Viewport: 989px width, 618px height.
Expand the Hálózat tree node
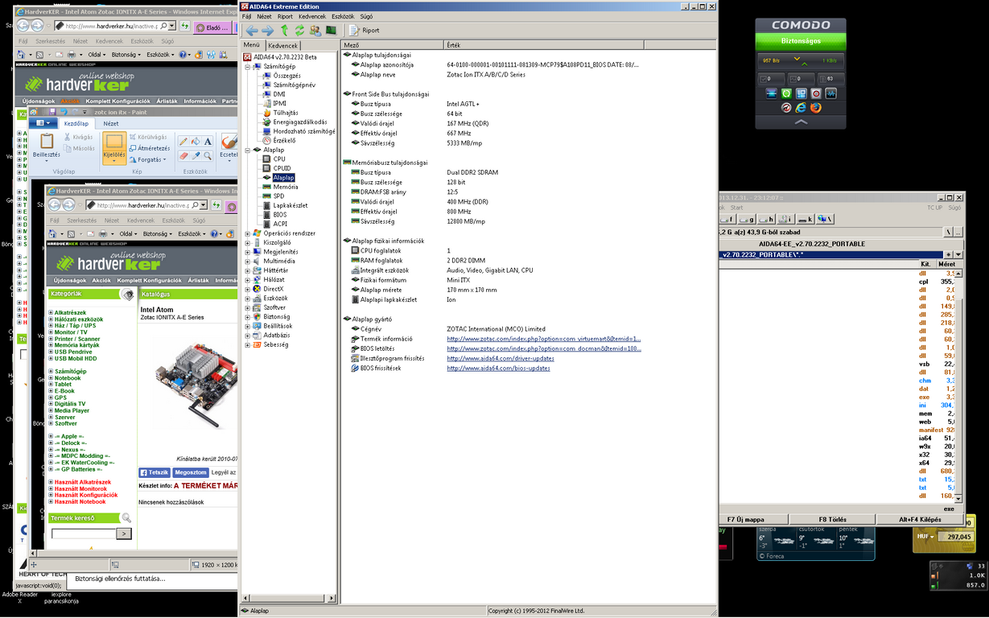pyautogui.click(x=248, y=279)
